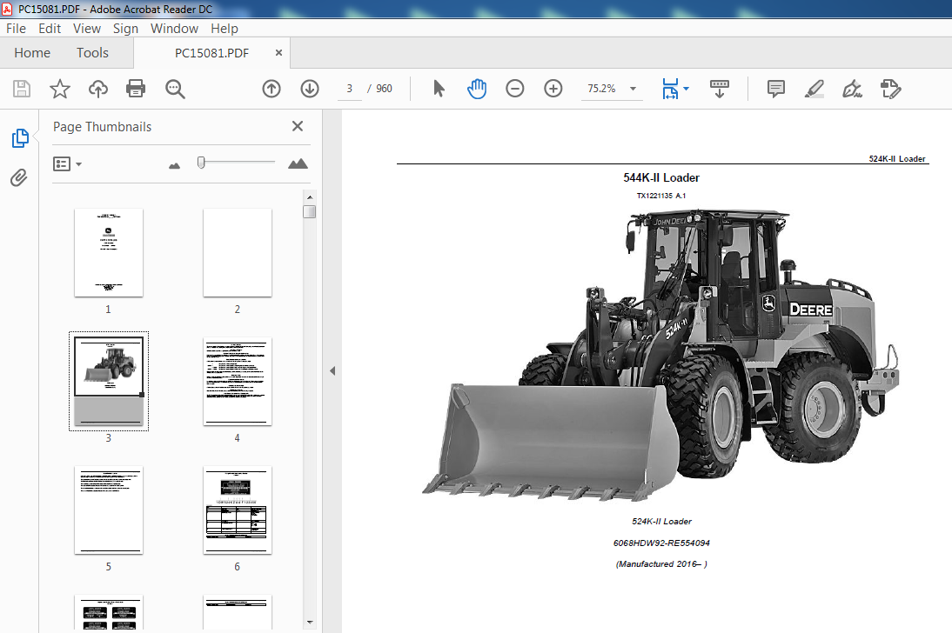Select the PC15081.PDF document tab
The image size is (952, 633).
[x=211, y=53]
